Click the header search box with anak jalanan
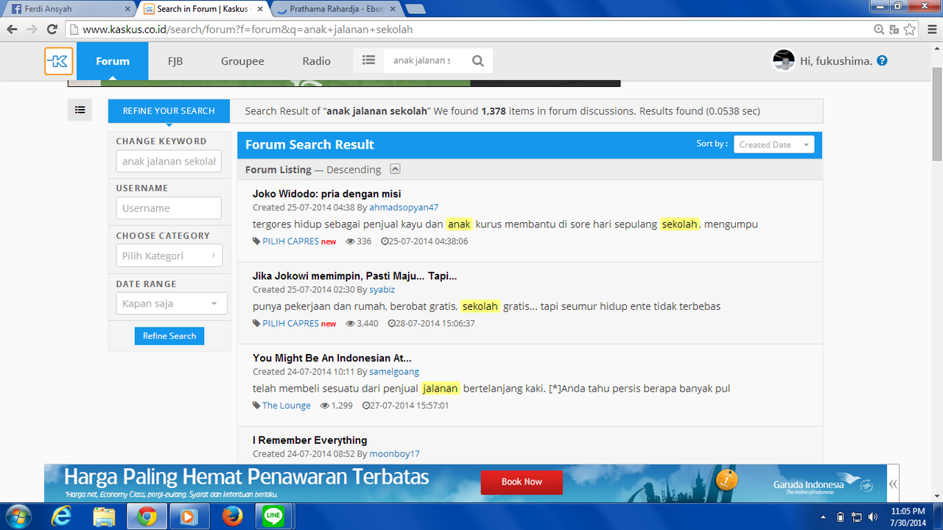Viewport: 943px width, 530px height. (424, 61)
